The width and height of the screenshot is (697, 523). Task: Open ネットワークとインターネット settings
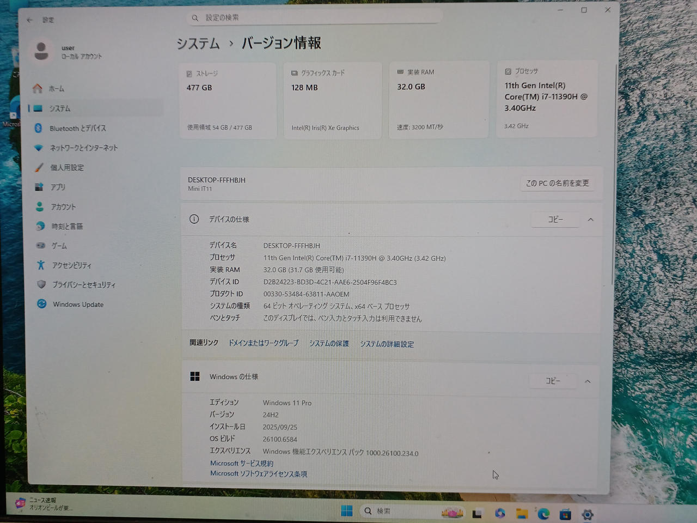(x=83, y=148)
